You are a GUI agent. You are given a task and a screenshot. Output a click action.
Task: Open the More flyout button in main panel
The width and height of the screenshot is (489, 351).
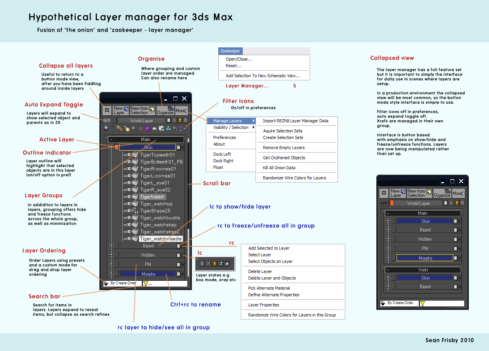click(181, 111)
